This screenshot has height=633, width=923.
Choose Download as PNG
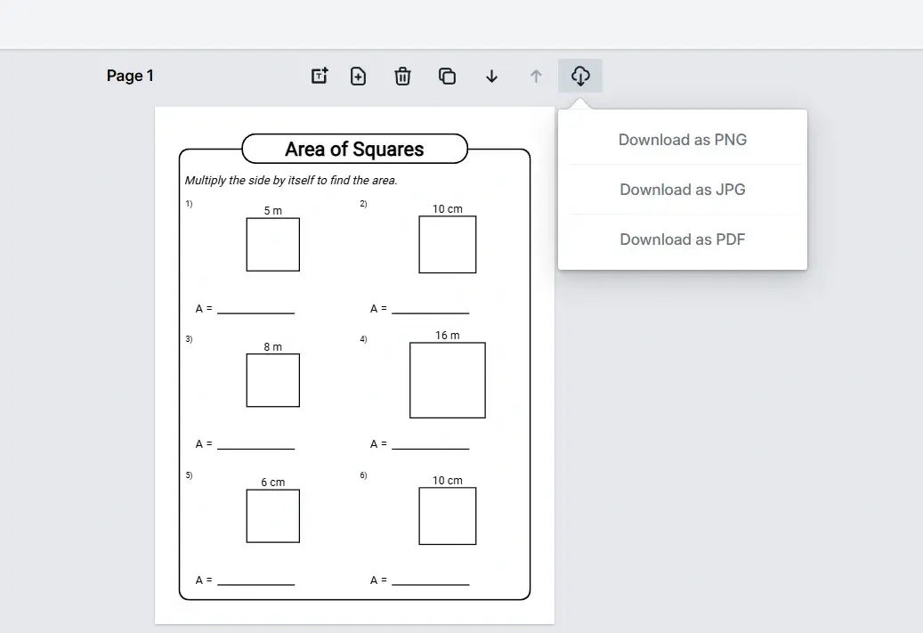683,140
